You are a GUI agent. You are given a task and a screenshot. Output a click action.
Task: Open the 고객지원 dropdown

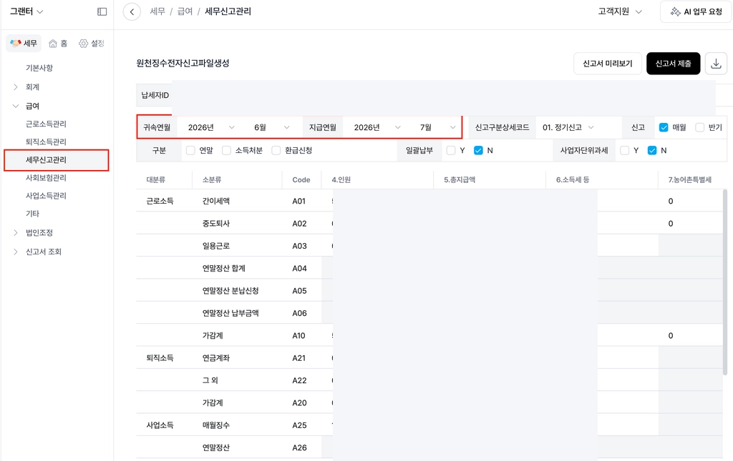(619, 11)
